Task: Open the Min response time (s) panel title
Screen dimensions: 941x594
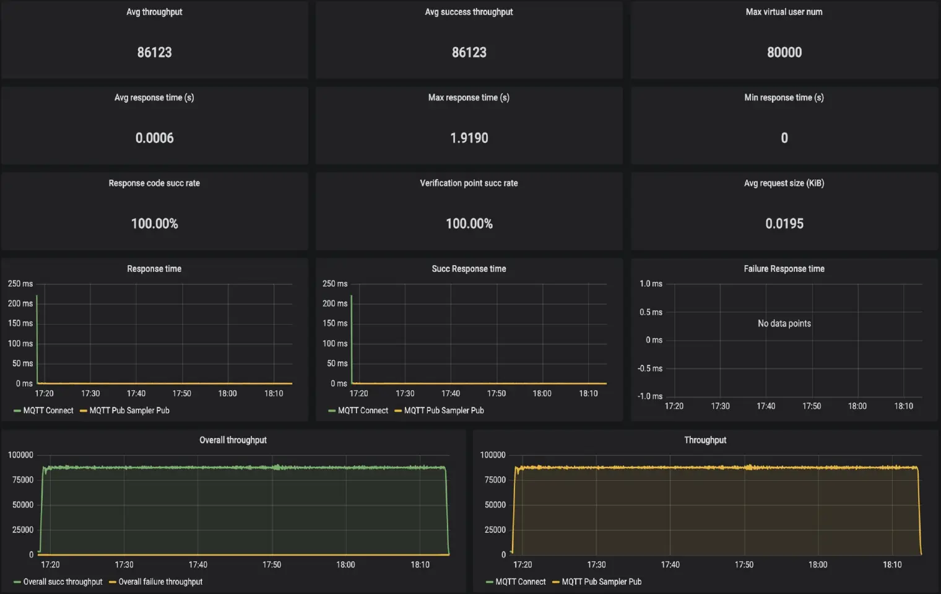Action: (x=784, y=97)
